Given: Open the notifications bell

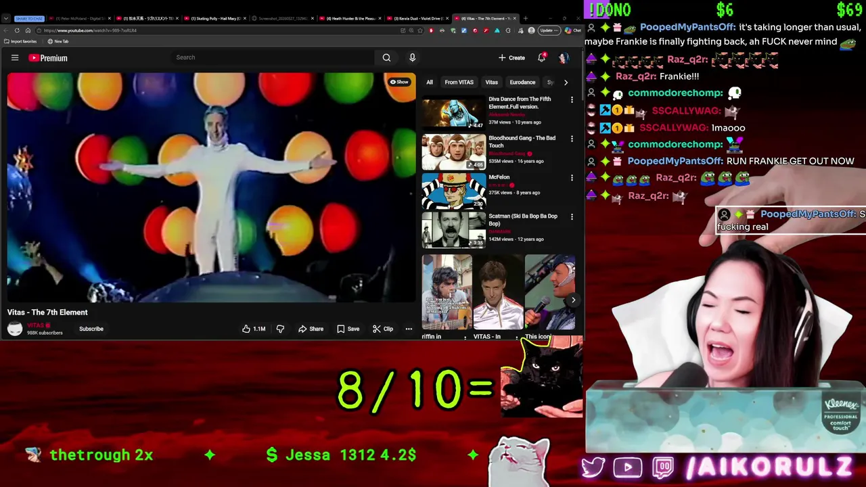Looking at the screenshot, I should (x=541, y=58).
